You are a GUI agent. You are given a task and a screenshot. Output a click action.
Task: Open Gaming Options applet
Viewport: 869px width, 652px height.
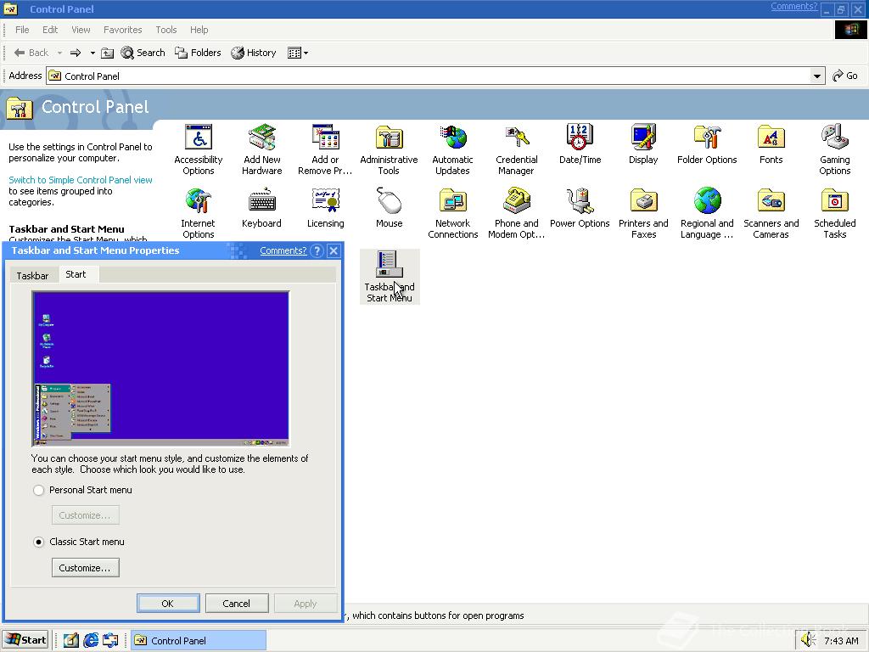(835, 149)
